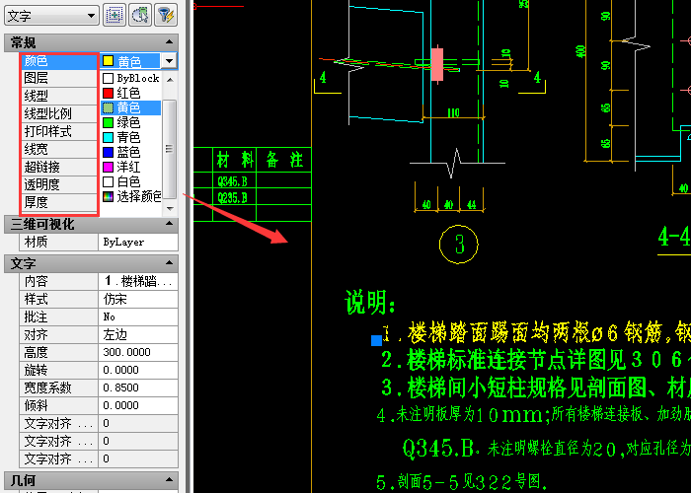Select note line 3 about 楼梯间小短柱
The height and width of the screenshot is (493, 691).
coord(535,387)
